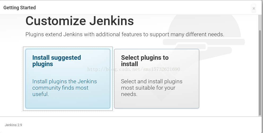Click the Jenkins 2.9 version label

tap(14, 125)
